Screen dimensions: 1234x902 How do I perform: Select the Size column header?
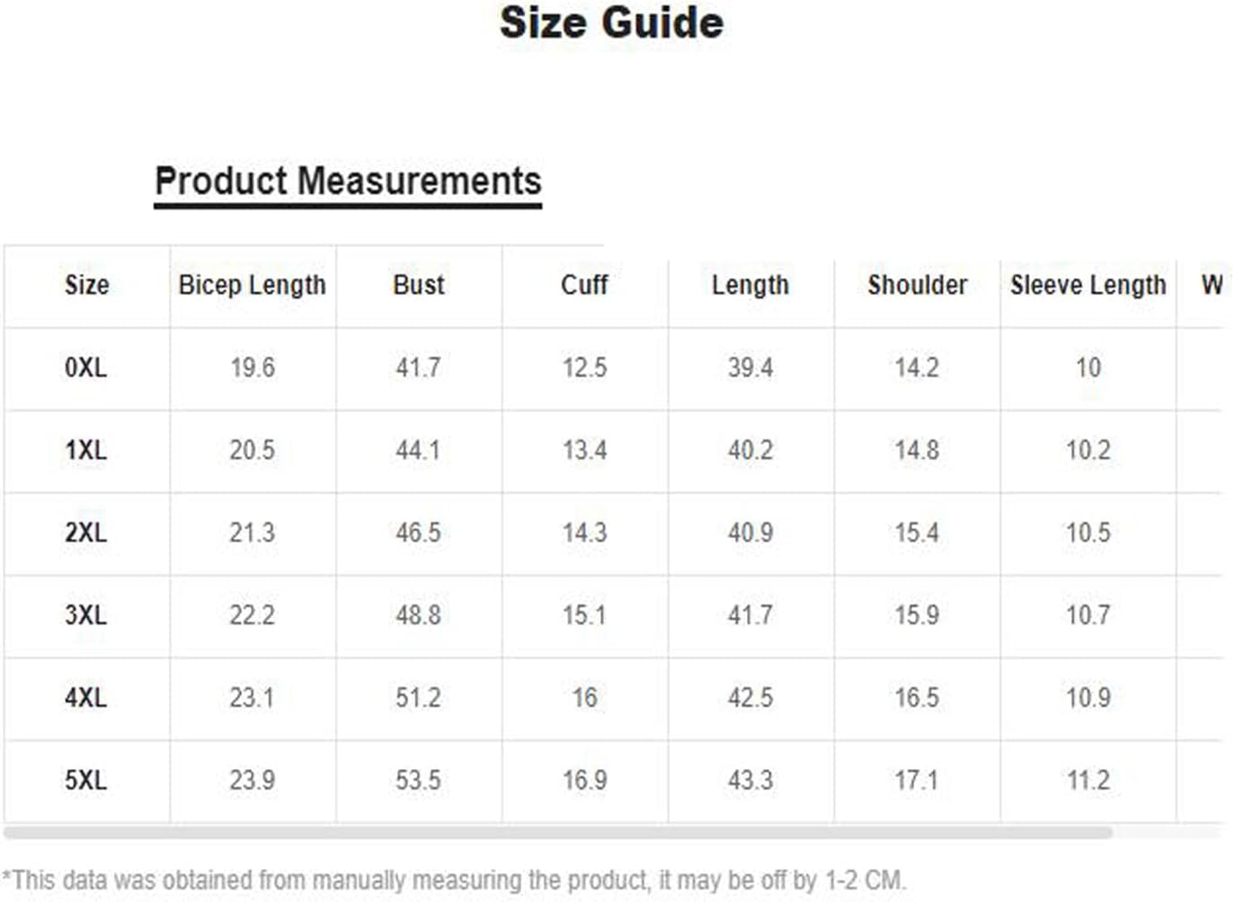(x=87, y=285)
